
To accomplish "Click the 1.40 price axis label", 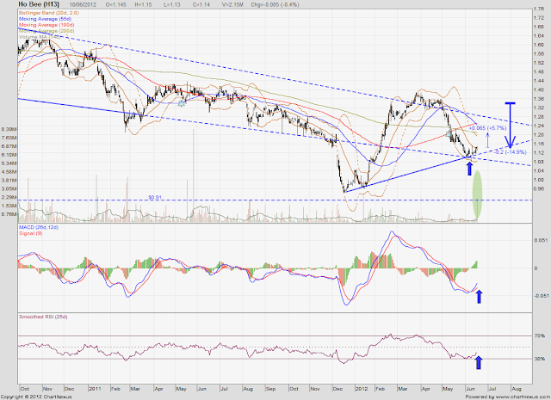I will pos(539,89).
